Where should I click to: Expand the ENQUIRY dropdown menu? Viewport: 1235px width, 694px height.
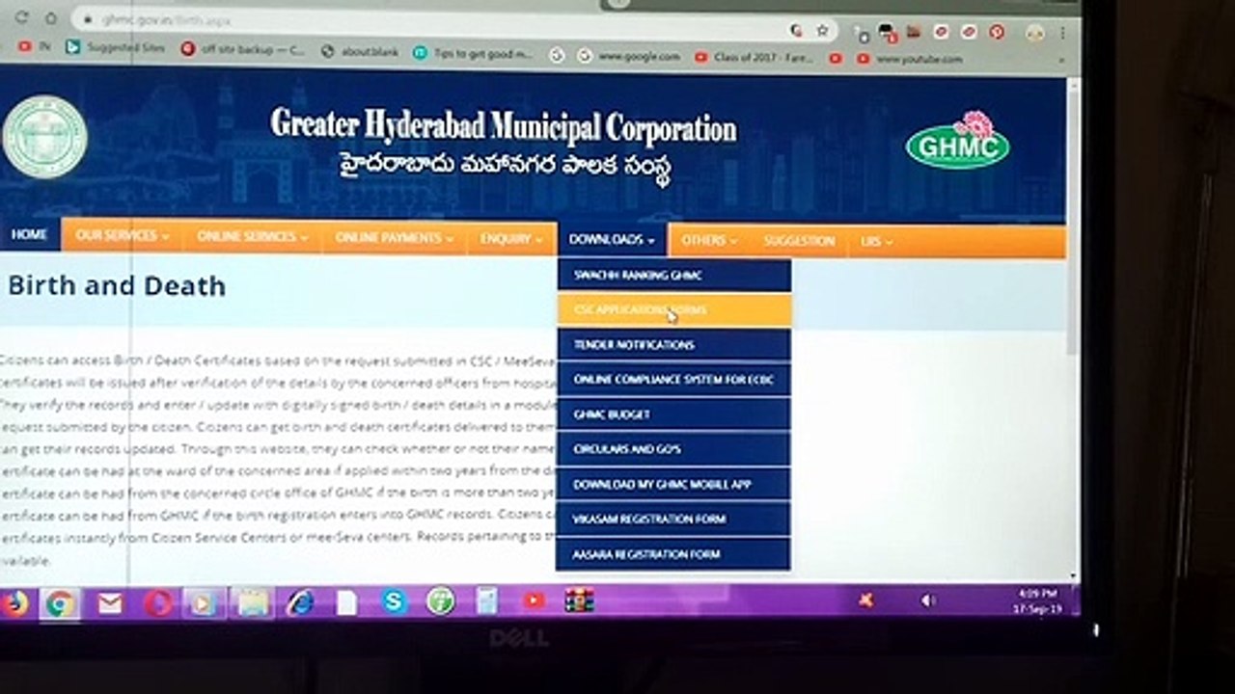coord(511,238)
